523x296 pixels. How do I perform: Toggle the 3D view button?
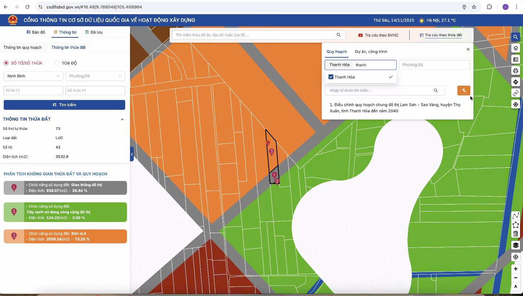[515, 93]
